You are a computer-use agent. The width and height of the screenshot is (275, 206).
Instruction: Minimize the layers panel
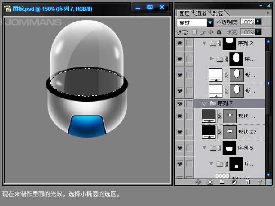pyautogui.click(x=261, y=6)
